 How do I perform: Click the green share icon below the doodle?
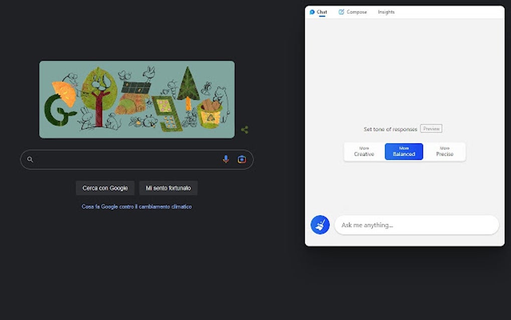(x=244, y=129)
